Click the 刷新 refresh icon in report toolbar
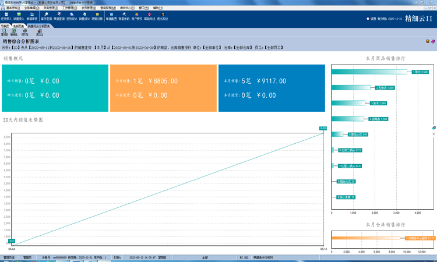 tap(14, 33)
